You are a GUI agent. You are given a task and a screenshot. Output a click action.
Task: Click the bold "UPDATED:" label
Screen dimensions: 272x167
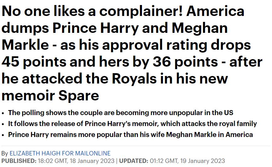pyautogui.click(x=133, y=161)
